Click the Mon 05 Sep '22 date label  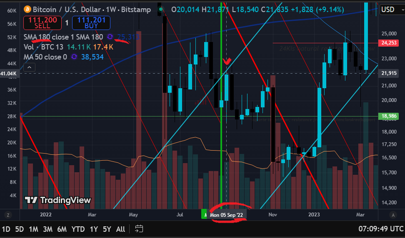[227, 215]
